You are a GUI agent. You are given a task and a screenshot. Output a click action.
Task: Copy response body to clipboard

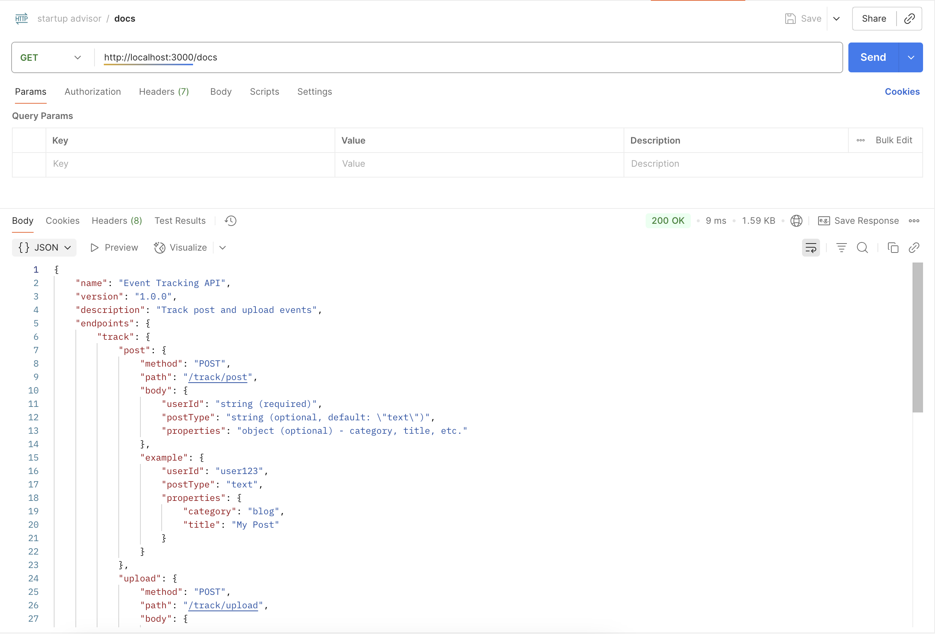pos(893,248)
